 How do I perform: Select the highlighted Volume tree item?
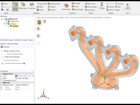[x=15, y=26]
